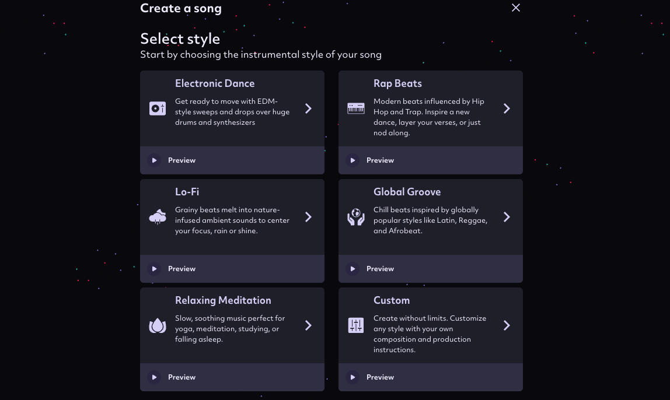Screen dimensions: 670x400
Task: Play the Global Groove preview
Action: pyautogui.click(x=353, y=269)
